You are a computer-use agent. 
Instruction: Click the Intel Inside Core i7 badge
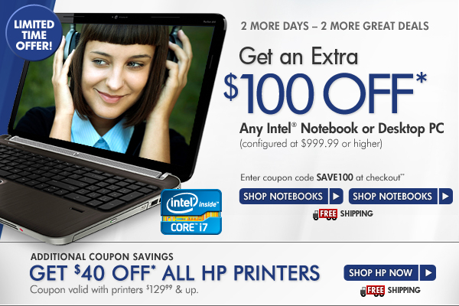tap(191, 212)
